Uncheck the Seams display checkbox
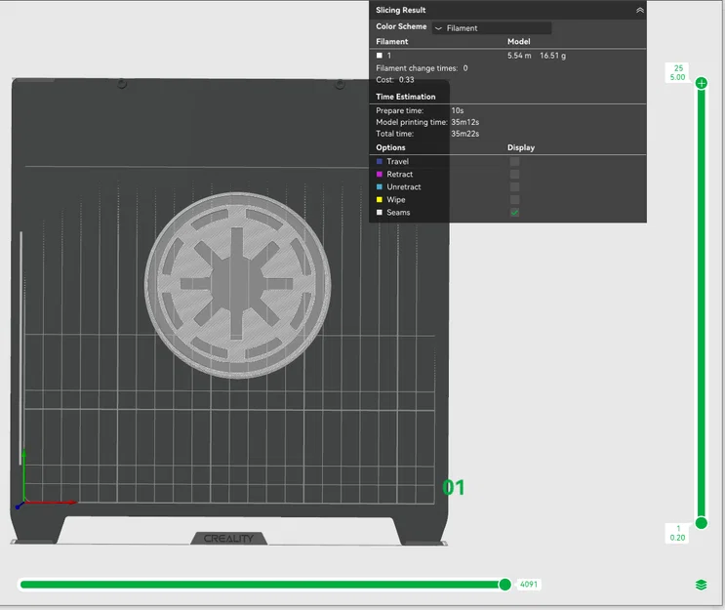Image resolution: width=725 pixels, height=610 pixels. pyautogui.click(x=514, y=212)
